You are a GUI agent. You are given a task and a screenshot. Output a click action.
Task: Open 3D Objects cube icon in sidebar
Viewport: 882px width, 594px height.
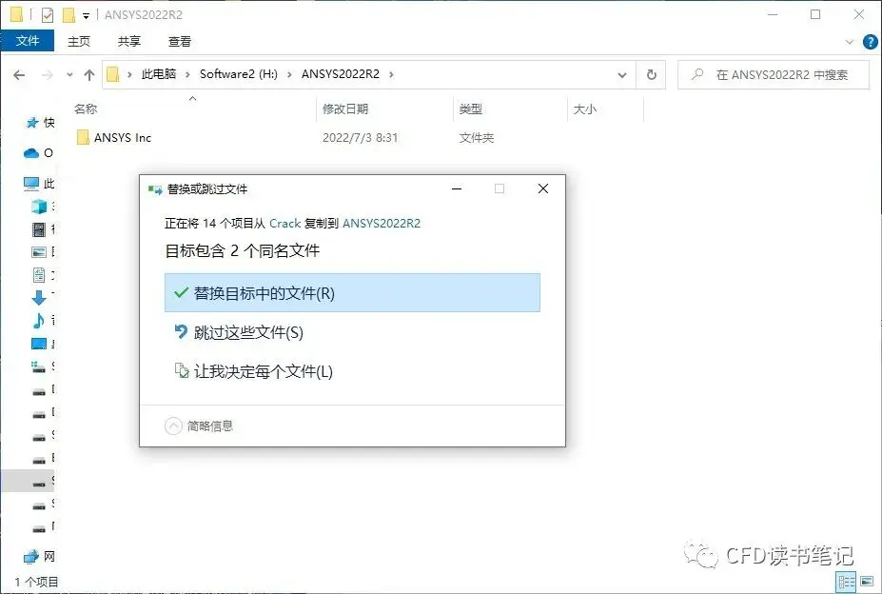point(39,206)
